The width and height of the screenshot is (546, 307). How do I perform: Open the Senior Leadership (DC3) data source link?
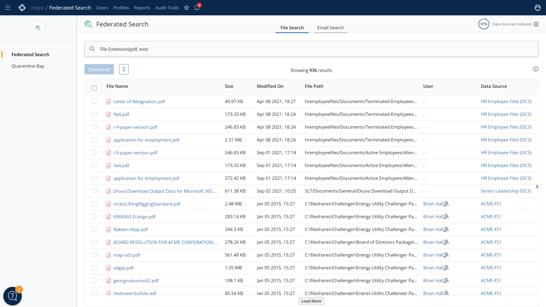pos(506,191)
